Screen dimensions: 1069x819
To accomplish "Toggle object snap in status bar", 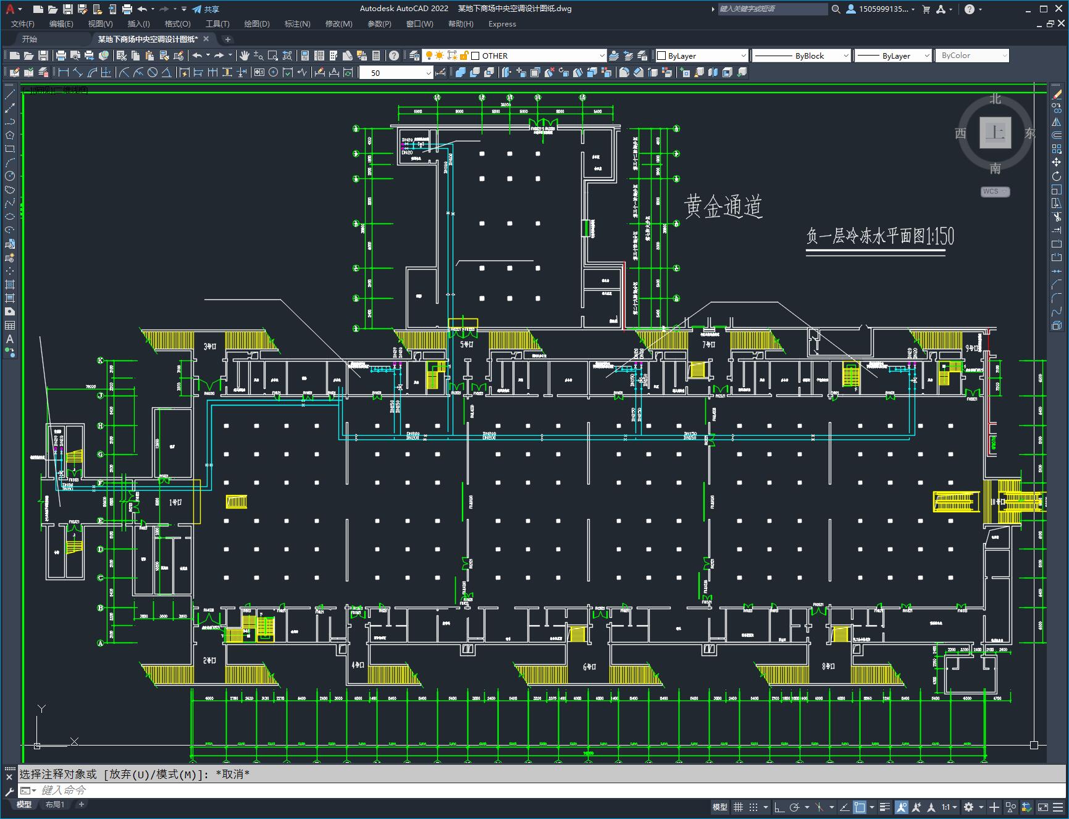I will pos(860,807).
